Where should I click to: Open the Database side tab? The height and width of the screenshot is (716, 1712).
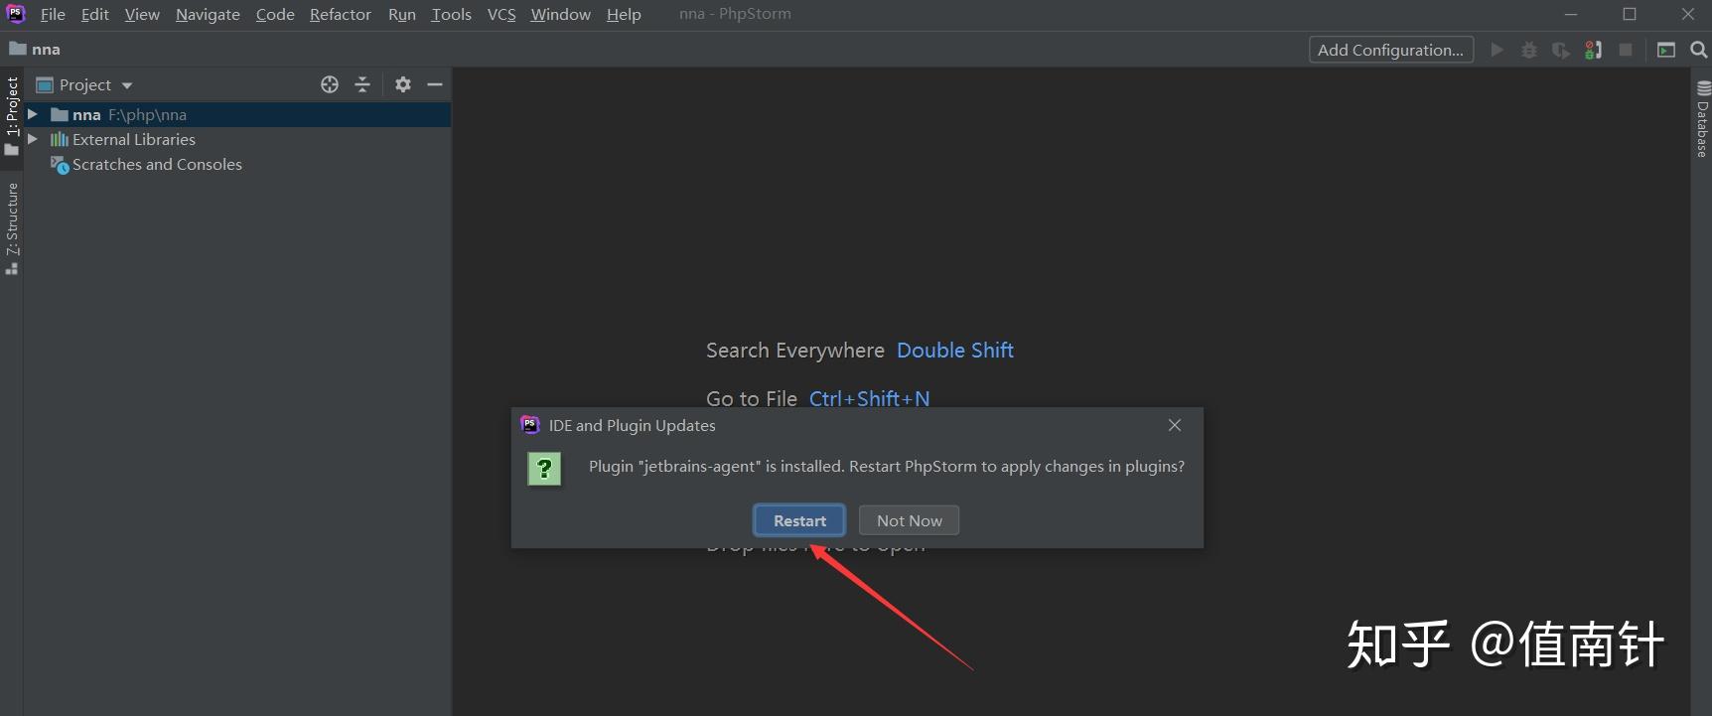click(1702, 119)
